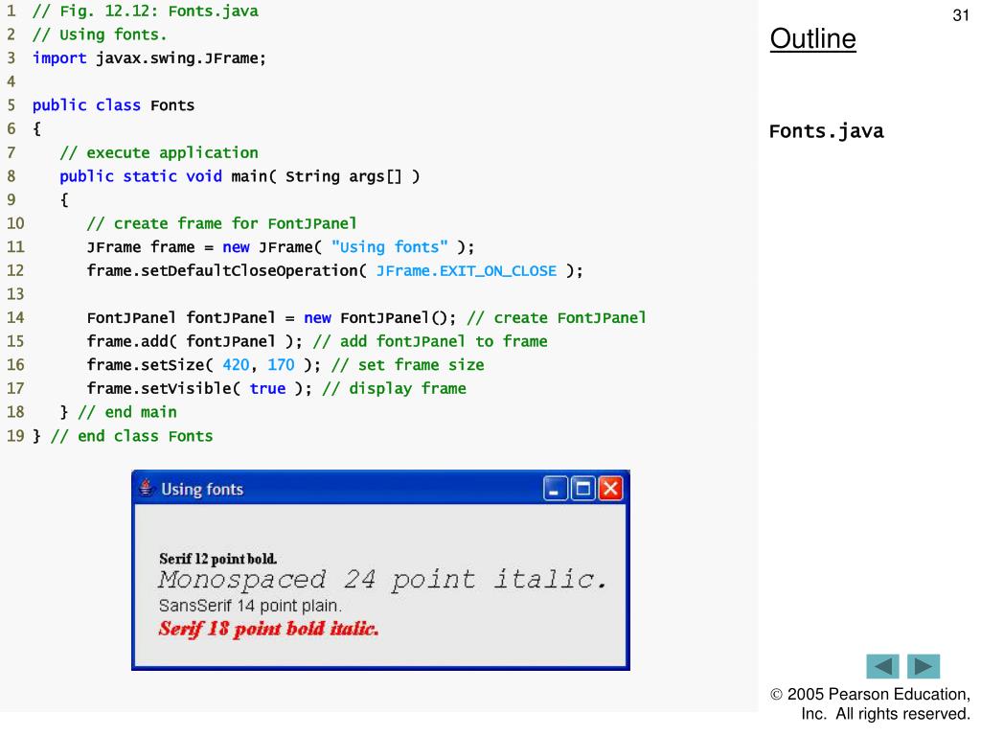Click the 'public static void main' line

[240, 176]
